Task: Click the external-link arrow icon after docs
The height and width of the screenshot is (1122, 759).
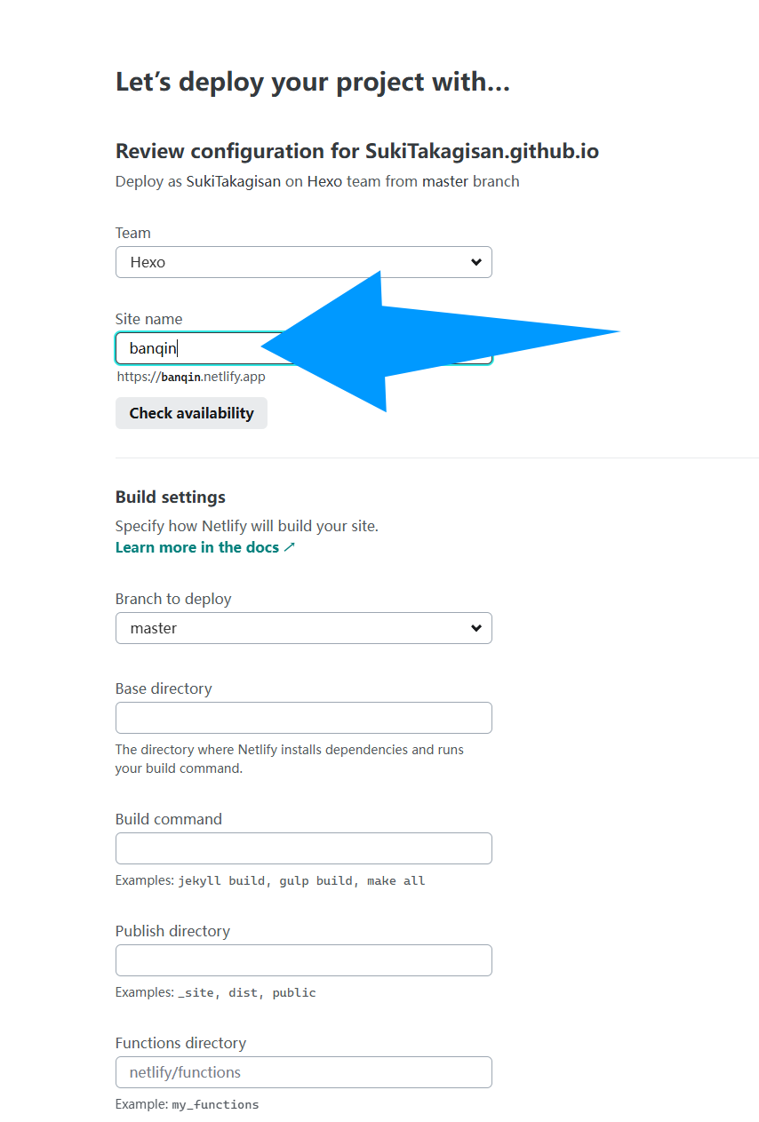Action: click(290, 547)
